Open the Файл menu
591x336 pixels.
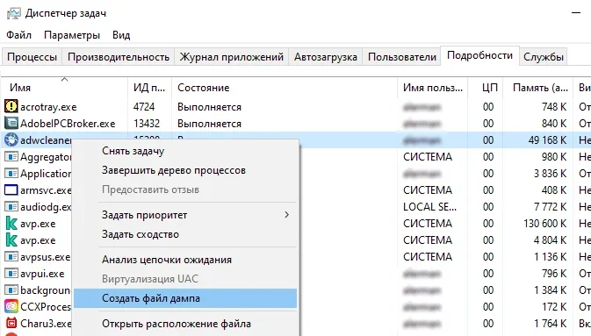(x=18, y=35)
